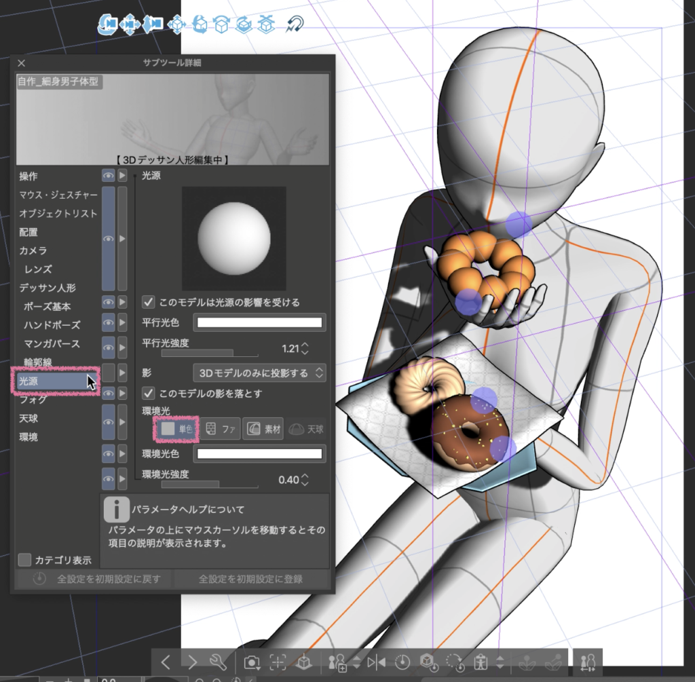Click the ground model on floor cube icon
Screen dimensions: 695x682
pos(304,662)
